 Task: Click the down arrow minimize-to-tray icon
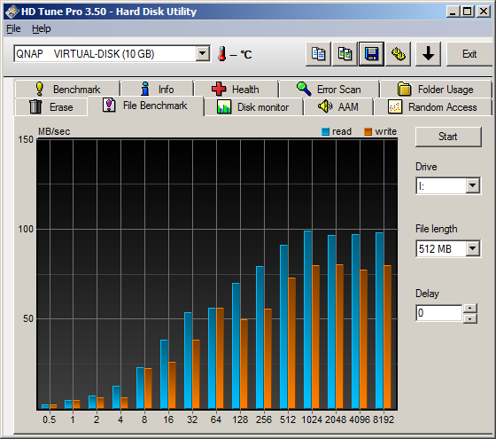428,54
